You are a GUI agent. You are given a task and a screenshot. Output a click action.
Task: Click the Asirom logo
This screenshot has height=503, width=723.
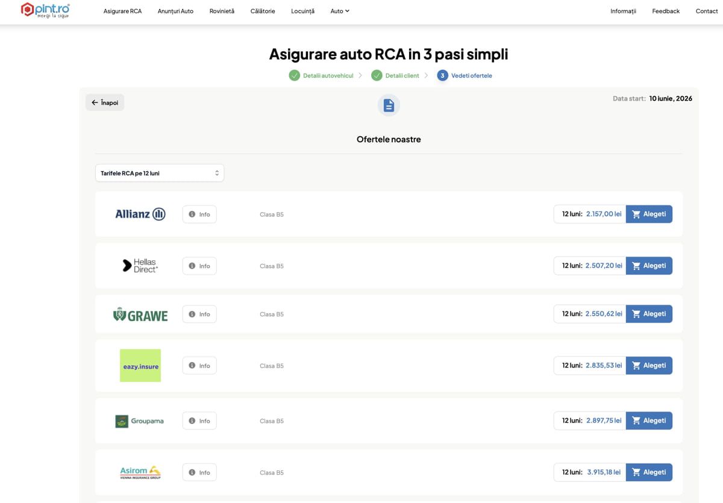click(x=140, y=473)
